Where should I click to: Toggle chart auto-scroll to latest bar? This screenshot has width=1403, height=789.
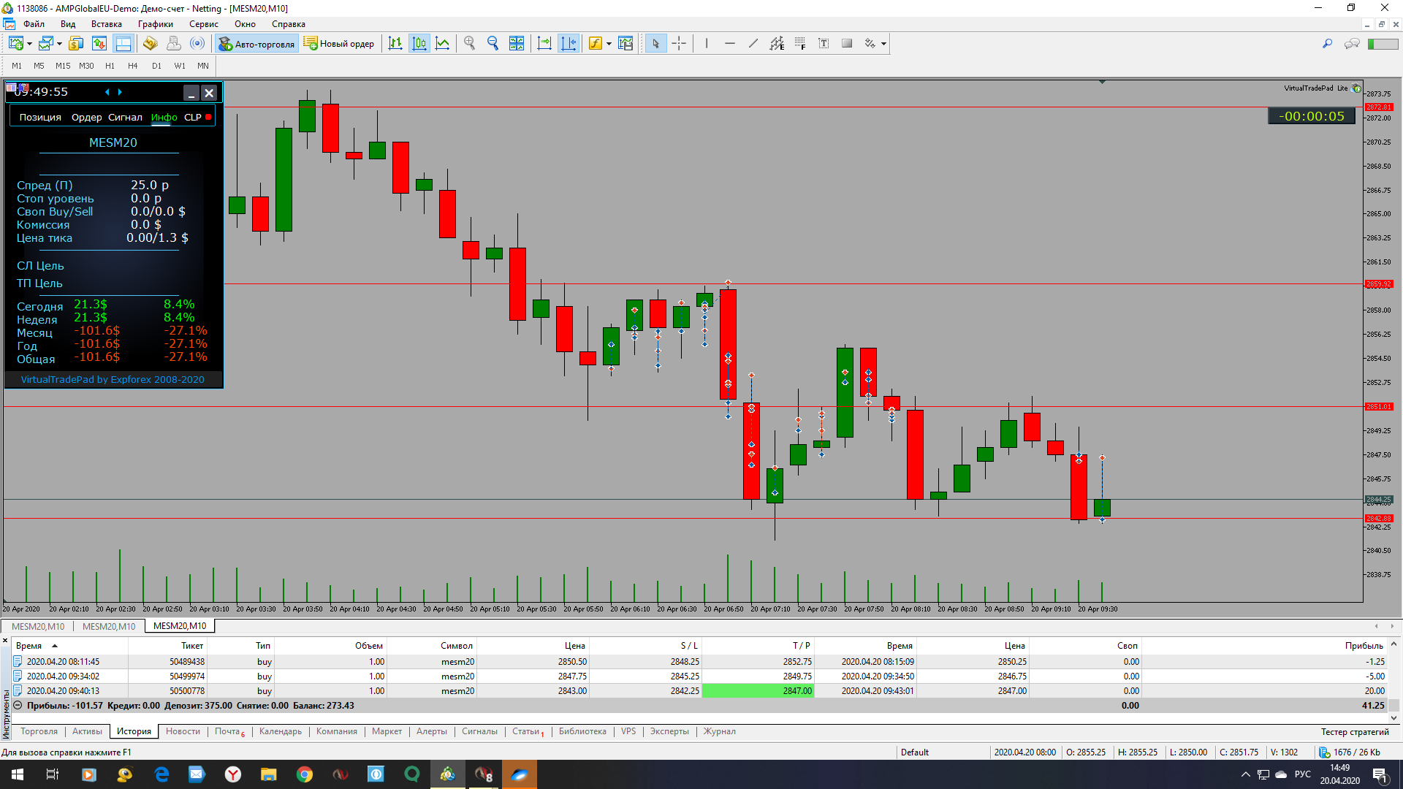(544, 44)
